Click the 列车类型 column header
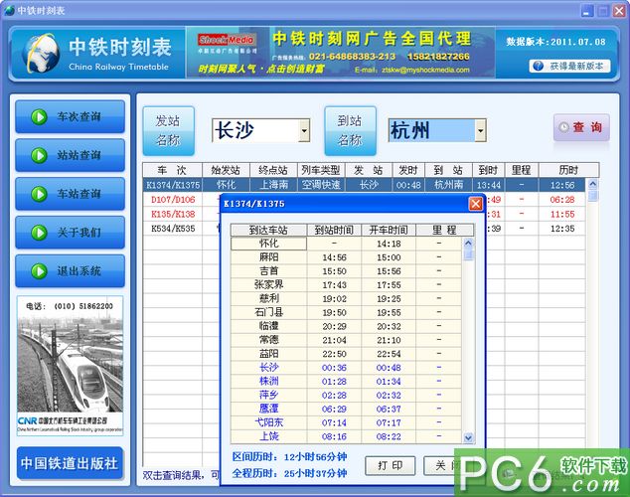630x497 pixels. [x=321, y=170]
